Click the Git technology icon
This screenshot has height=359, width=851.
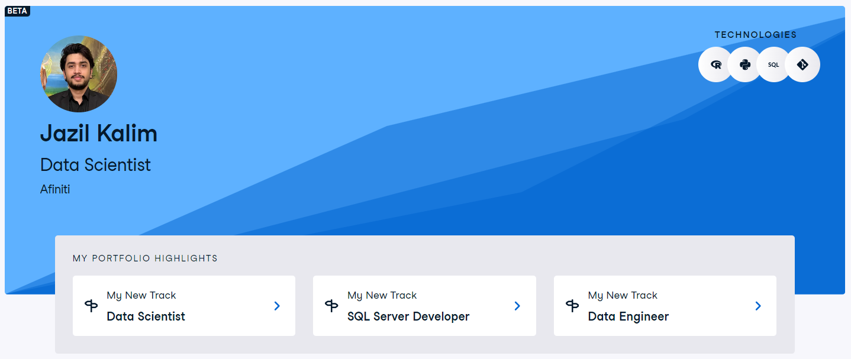point(802,64)
